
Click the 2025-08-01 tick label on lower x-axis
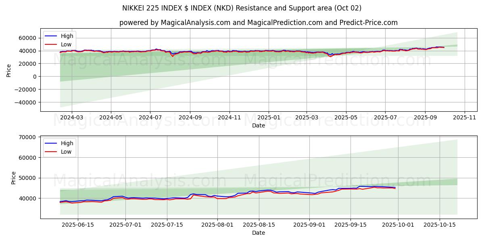click(x=217, y=225)
